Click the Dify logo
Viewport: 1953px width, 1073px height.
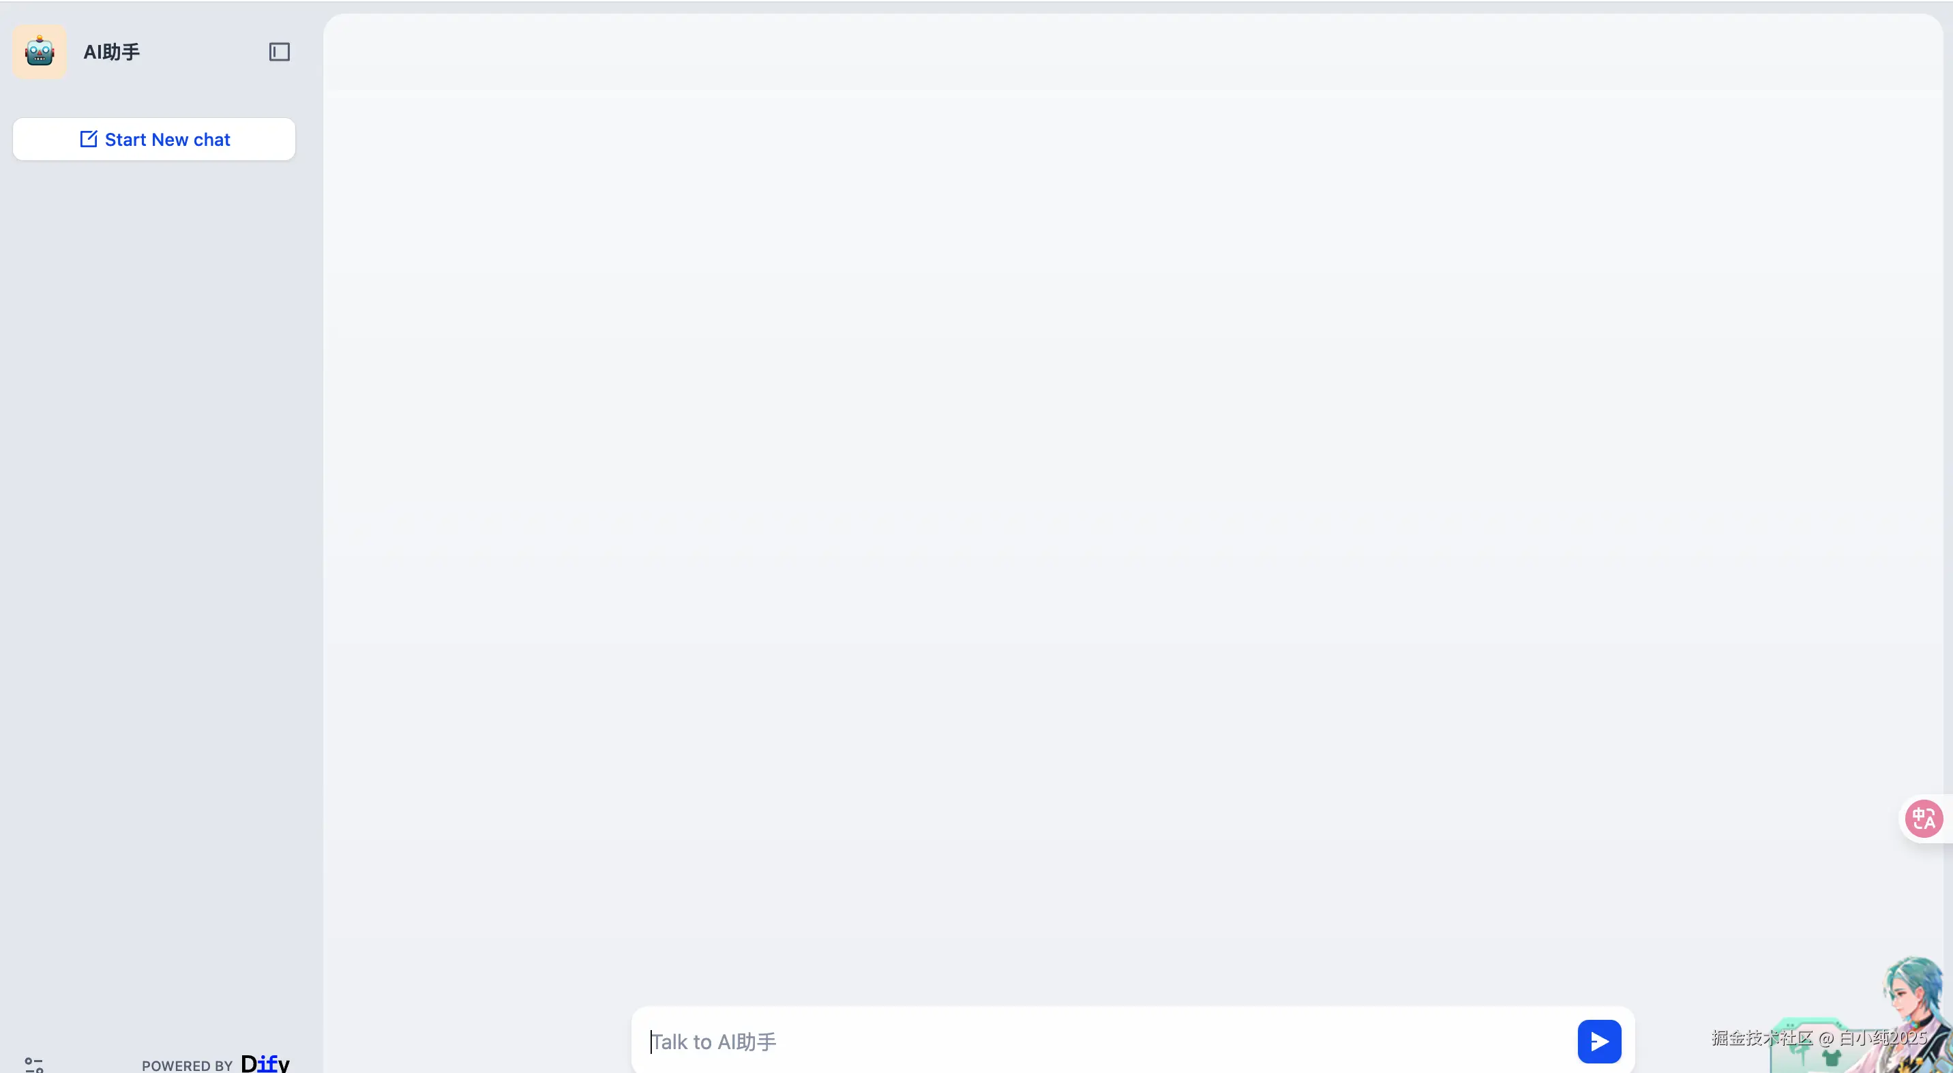click(x=265, y=1063)
